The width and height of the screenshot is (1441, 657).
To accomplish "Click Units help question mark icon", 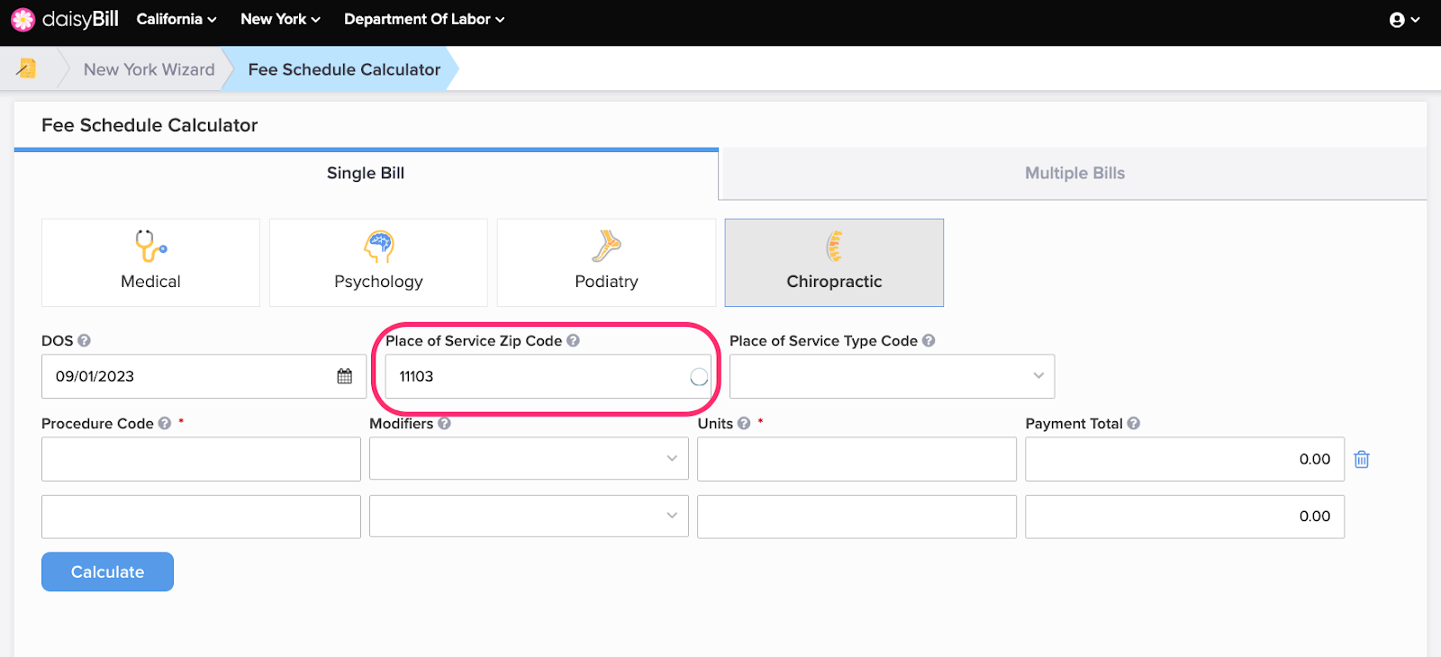I will 744,423.
